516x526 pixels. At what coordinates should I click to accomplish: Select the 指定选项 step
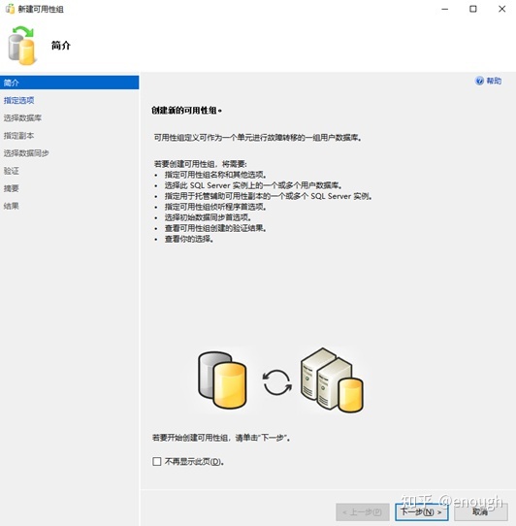point(18,100)
